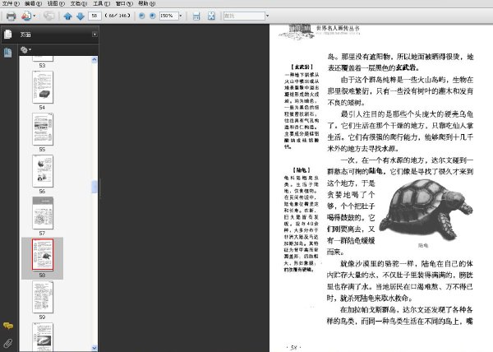Viewport: 493px width, 352px height.
Task: Open the 工具 (Tools) menu
Action: click(x=101, y=3)
